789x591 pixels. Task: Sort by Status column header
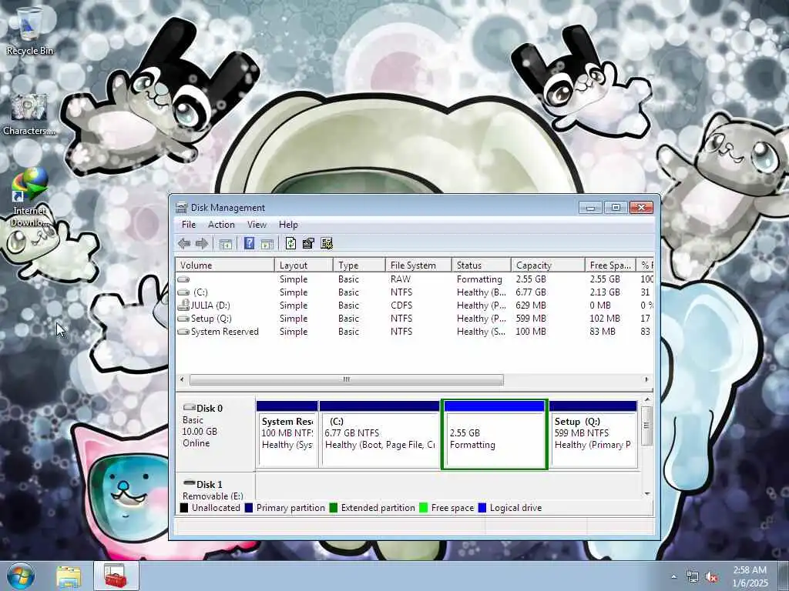click(481, 265)
